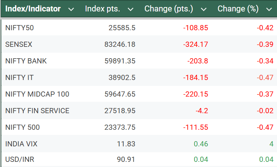Open the Change (pts.) column chevron

[203, 9]
